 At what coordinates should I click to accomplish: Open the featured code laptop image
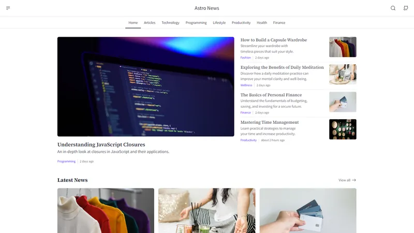(145, 86)
